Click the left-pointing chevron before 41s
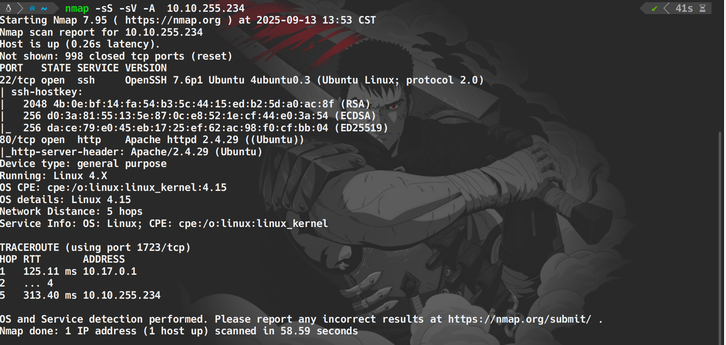 666,8
